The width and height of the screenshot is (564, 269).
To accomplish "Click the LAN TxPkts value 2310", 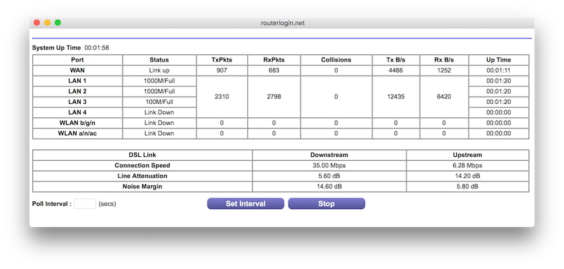I will (x=222, y=96).
